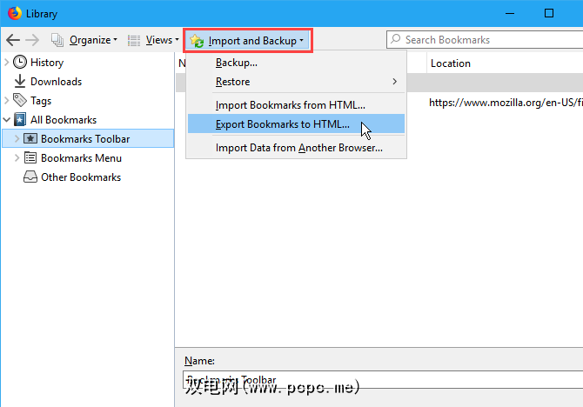Expand the Bookmarks Menu node
This screenshot has height=407, width=583.
[17, 158]
